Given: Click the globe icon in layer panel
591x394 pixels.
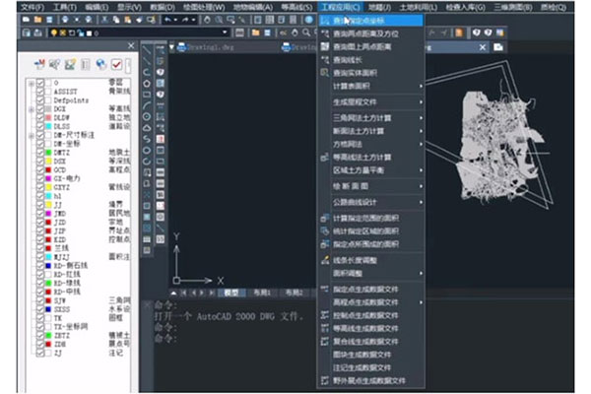Looking at the screenshot, I should 100,65.
